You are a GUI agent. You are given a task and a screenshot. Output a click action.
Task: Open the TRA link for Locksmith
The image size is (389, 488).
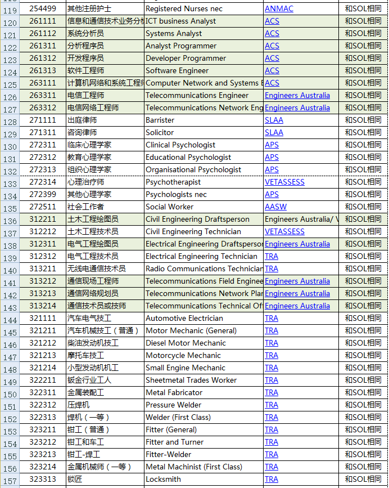[x=272, y=480]
